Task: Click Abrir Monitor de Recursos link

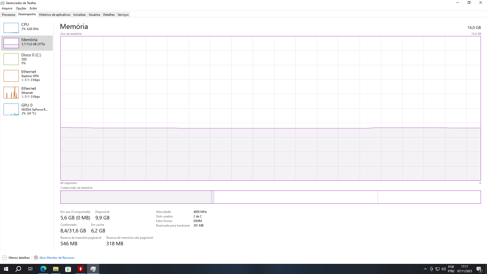Action: (x=57, y=258)
